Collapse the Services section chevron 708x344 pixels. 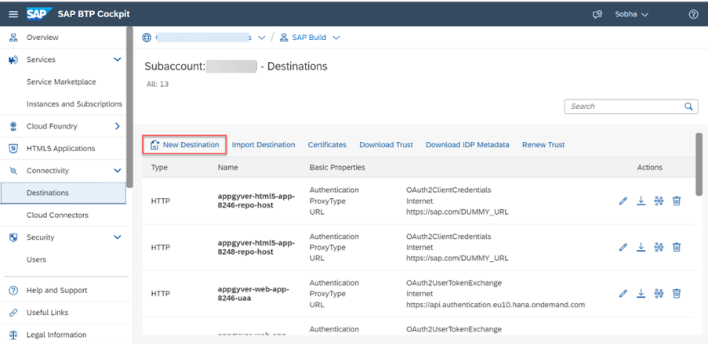click(x=118, y=60)
